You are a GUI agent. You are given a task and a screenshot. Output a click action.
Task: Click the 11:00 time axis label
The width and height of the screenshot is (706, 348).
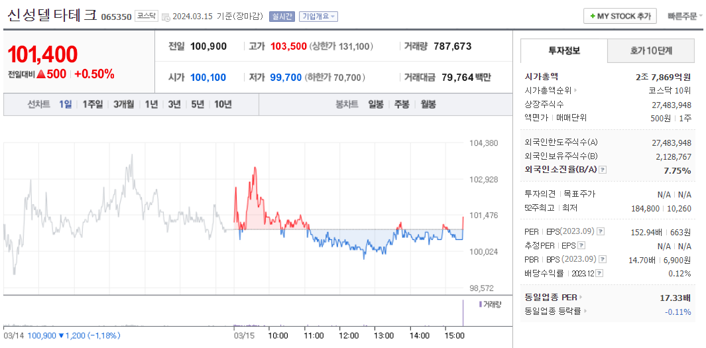(314, 335)
